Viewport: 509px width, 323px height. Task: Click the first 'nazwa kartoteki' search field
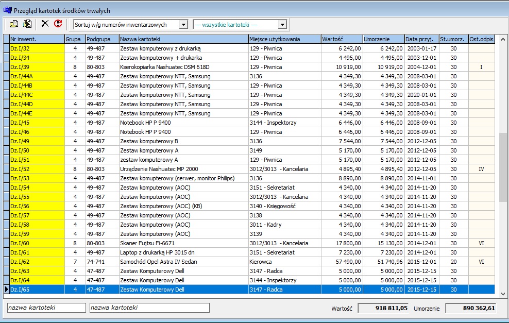[x=46, y=308]
